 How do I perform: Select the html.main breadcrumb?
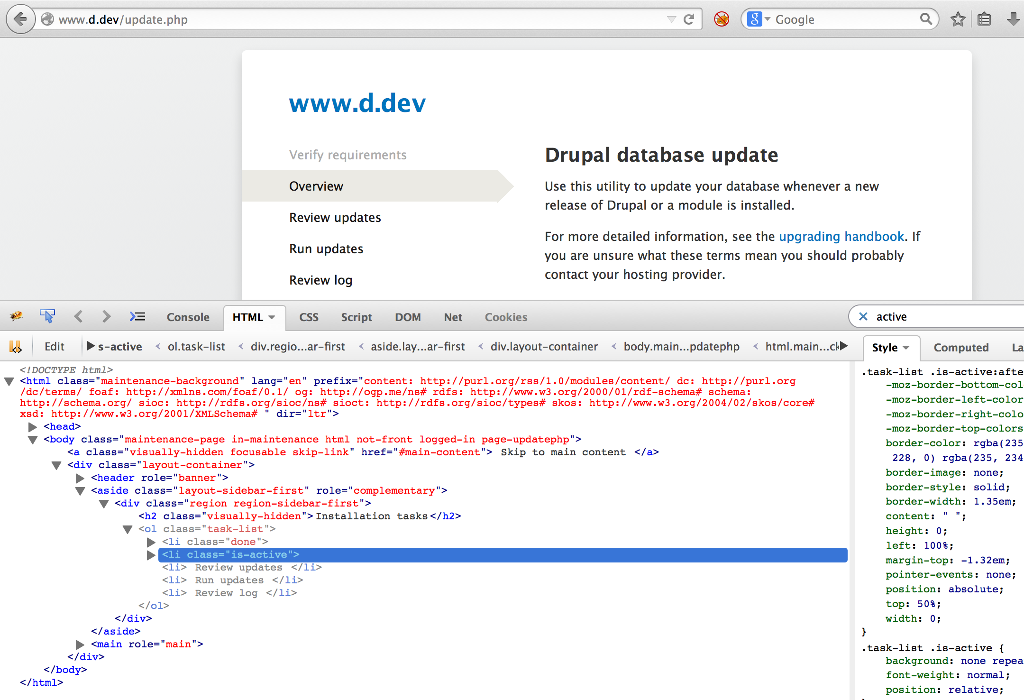[802, 347]
